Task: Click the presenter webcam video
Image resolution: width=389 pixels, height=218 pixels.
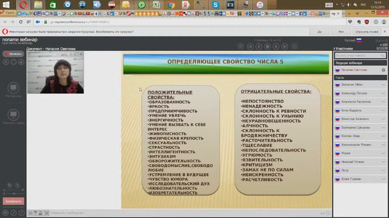Action: point(55,73)
